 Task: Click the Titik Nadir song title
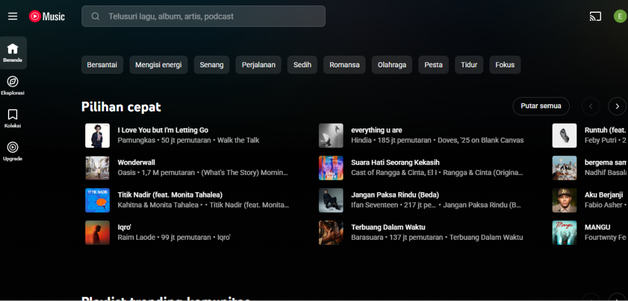(x=170, y=195)
